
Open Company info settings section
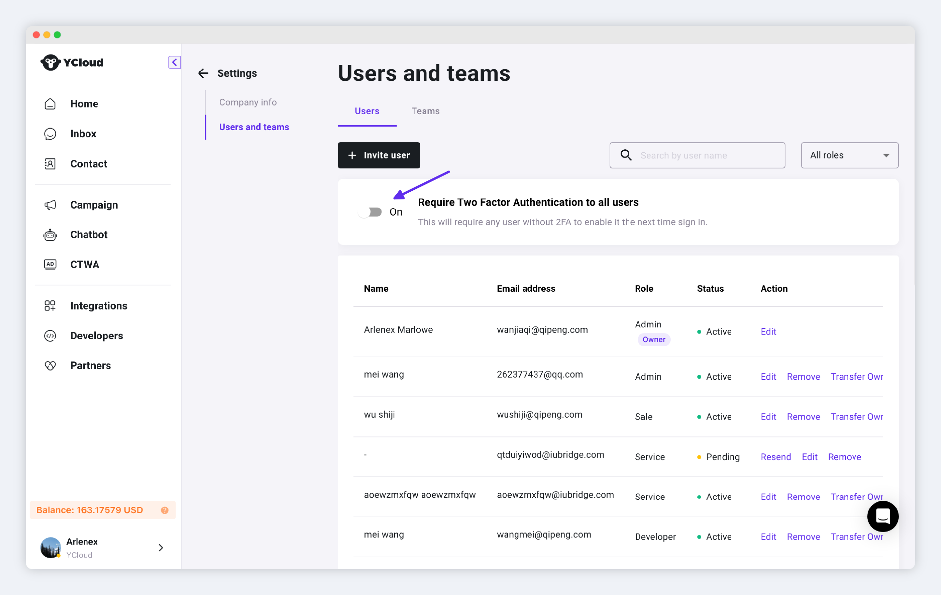point(248,102)
